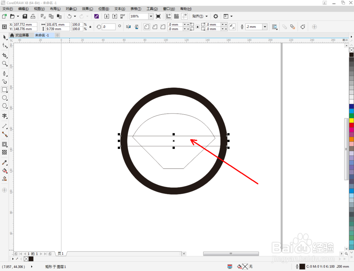Mirror the object horizontally
The image size is (354, 271).
pyautogui.click(x=129, y=27)
